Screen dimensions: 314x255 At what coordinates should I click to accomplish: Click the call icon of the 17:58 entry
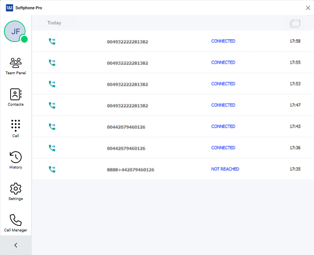coord(52,41)
